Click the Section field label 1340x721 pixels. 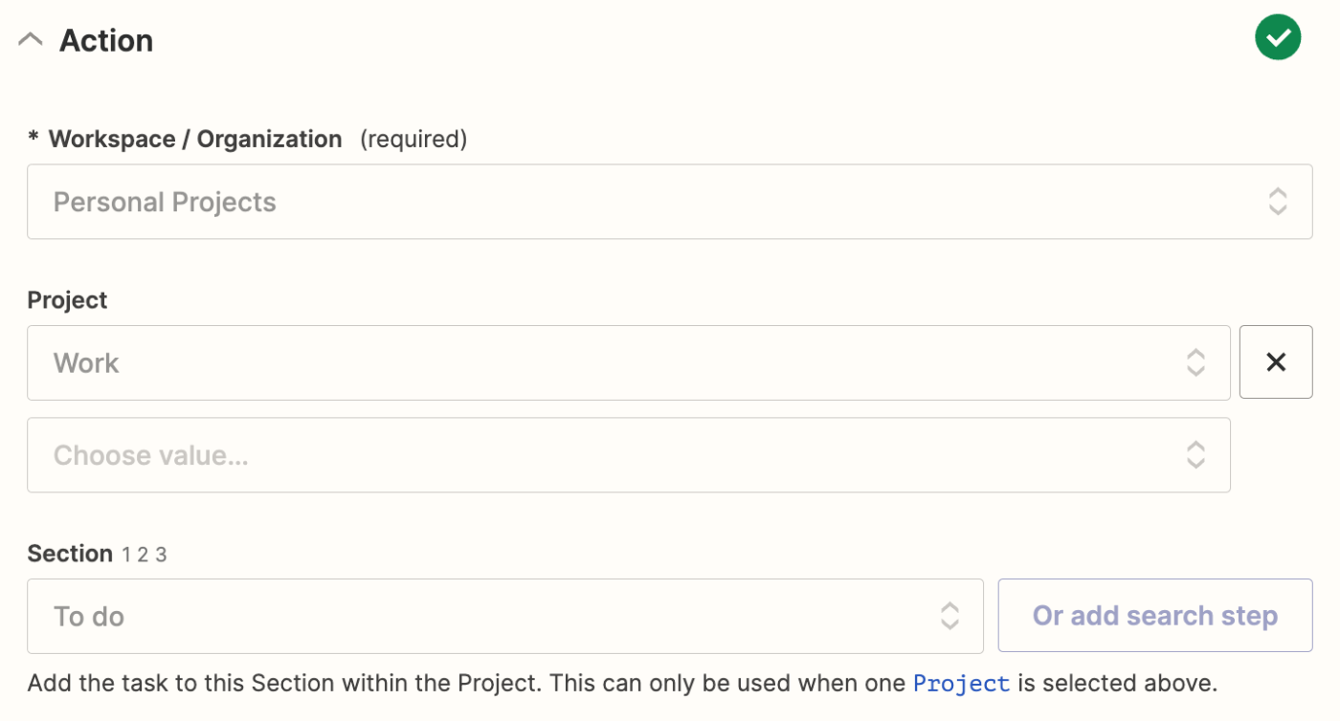pos(70,554)
